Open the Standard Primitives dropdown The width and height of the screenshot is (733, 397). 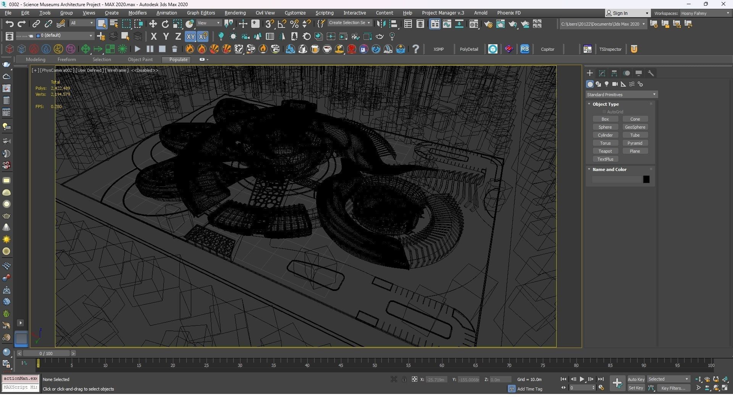click(x=622, y=95)
